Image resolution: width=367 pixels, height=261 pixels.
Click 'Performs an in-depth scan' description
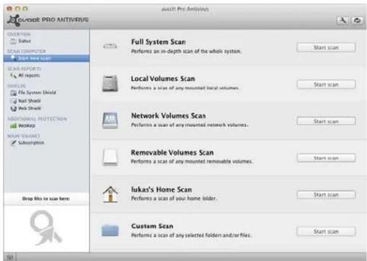(x=186, y=52)
